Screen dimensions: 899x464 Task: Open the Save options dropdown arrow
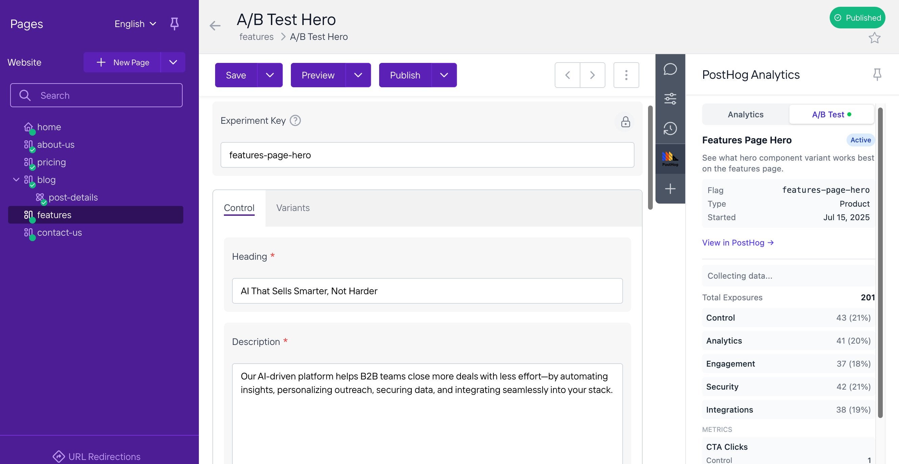coord(270,75)
